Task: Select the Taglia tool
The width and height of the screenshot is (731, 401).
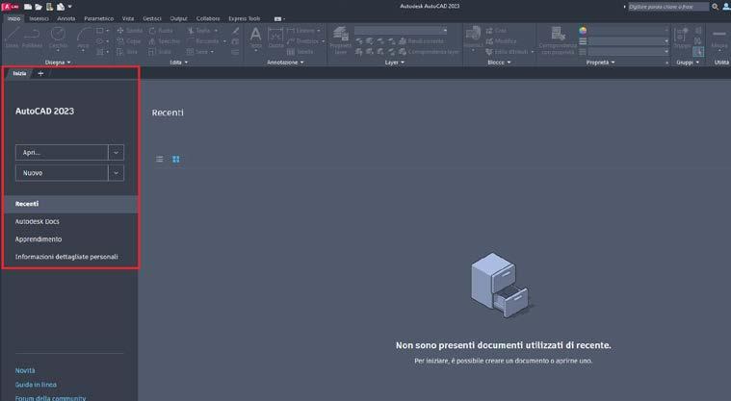Action: [x=199, y=30]
